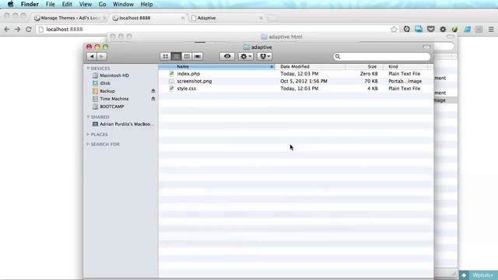This screenshot has height=280, width=498.
Task: Open the View menu
Action: tap(86, 4)
